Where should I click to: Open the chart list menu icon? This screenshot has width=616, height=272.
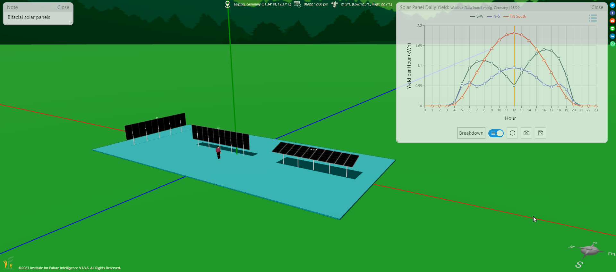pos(593,18)
